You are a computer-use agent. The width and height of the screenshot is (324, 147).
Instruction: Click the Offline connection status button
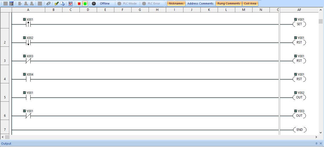point(105,4)
